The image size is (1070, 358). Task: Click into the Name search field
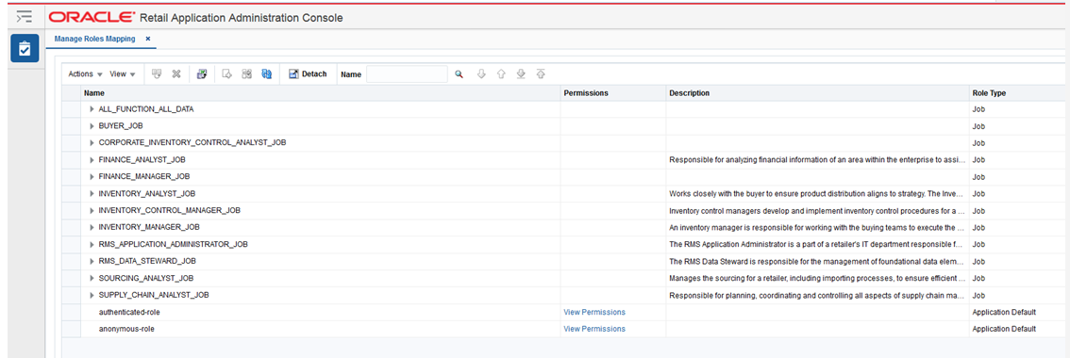(x=407, y=74)
